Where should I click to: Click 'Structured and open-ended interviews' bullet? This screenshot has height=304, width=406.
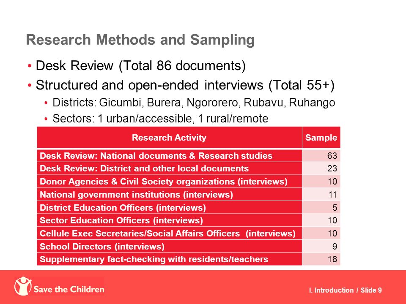(x=185, y=85)
